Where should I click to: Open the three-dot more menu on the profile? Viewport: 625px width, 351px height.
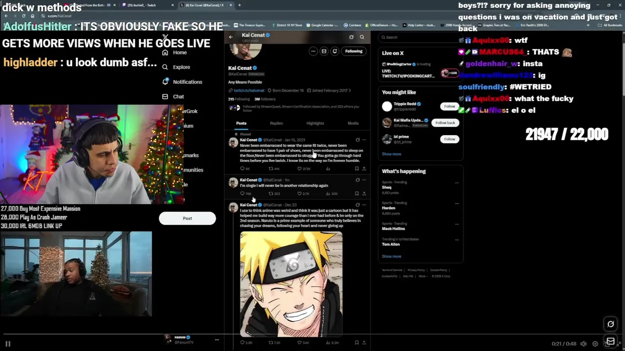(313, 51)
